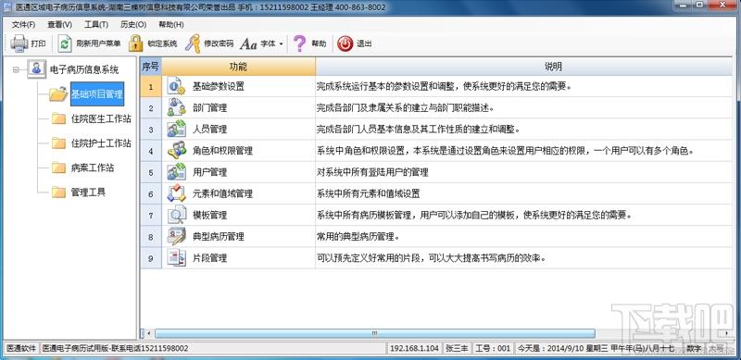Click the 修改密码 toolbar label
741x360 pixels.
click(219, 43)
